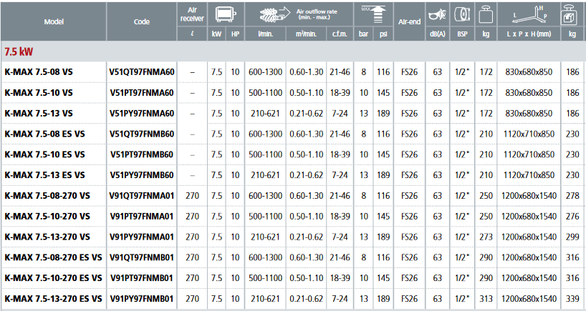
Task: Click the Model column header
Action: click(54, 21)
